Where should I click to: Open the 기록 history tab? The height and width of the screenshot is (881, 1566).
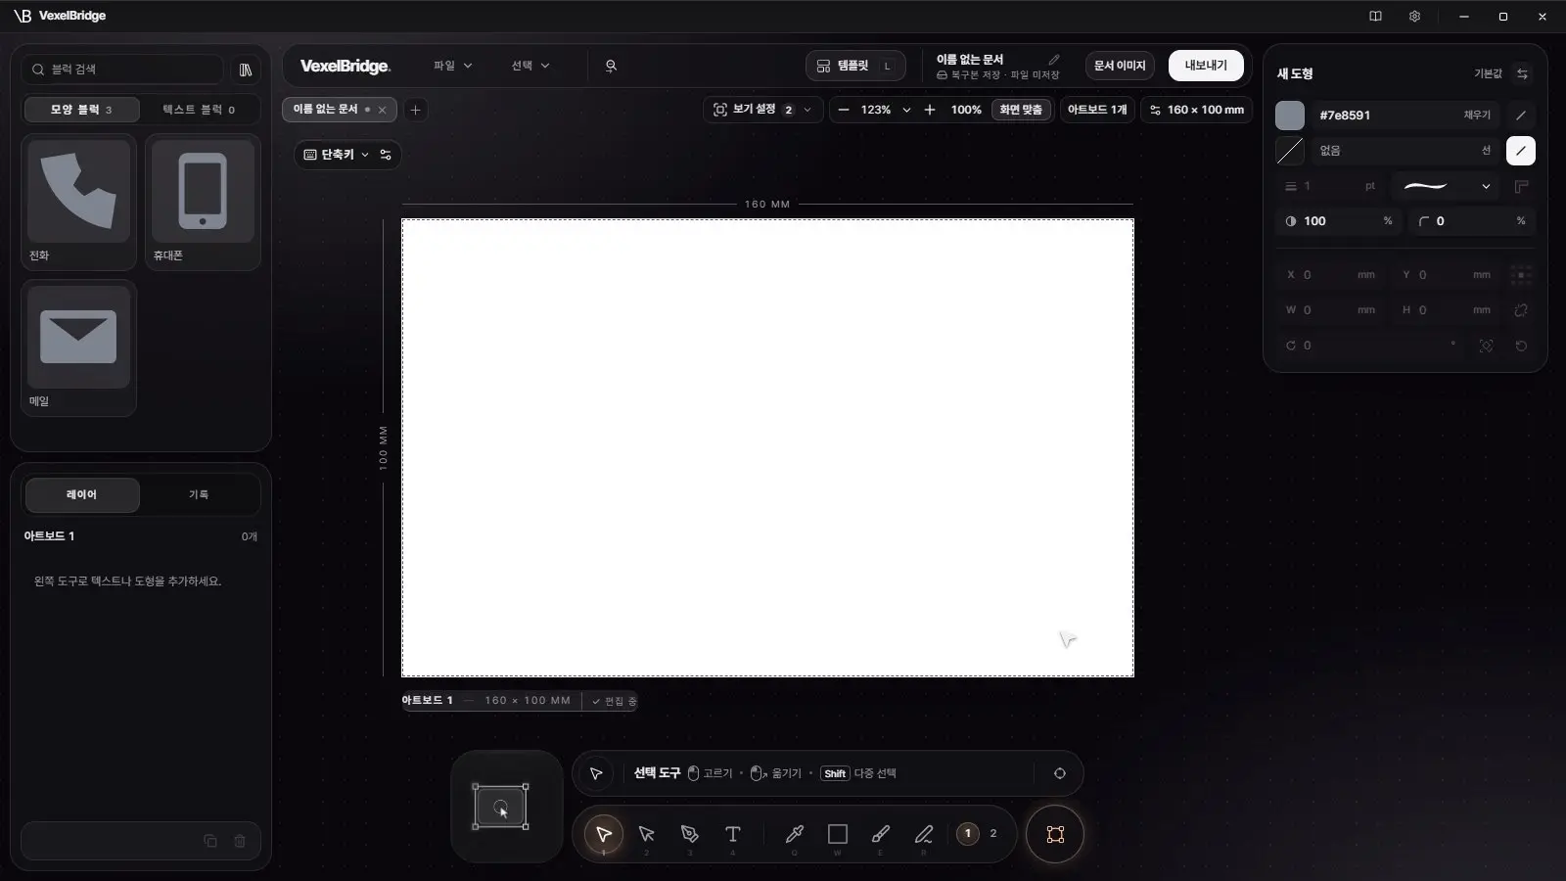[x=199, y=495]
